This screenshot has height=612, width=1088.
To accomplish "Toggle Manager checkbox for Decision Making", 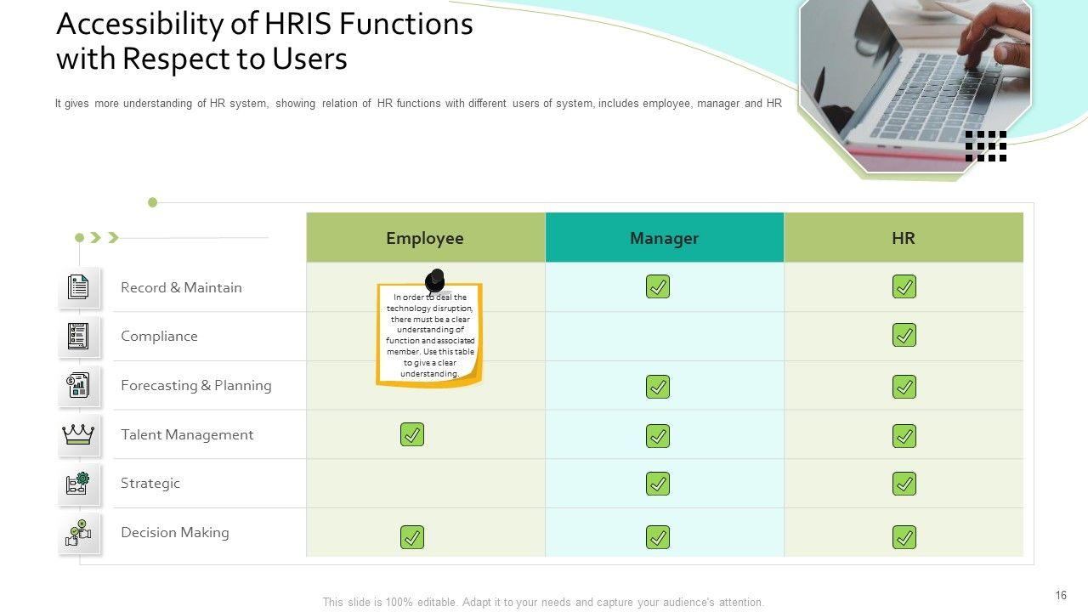I will point(658,537).
